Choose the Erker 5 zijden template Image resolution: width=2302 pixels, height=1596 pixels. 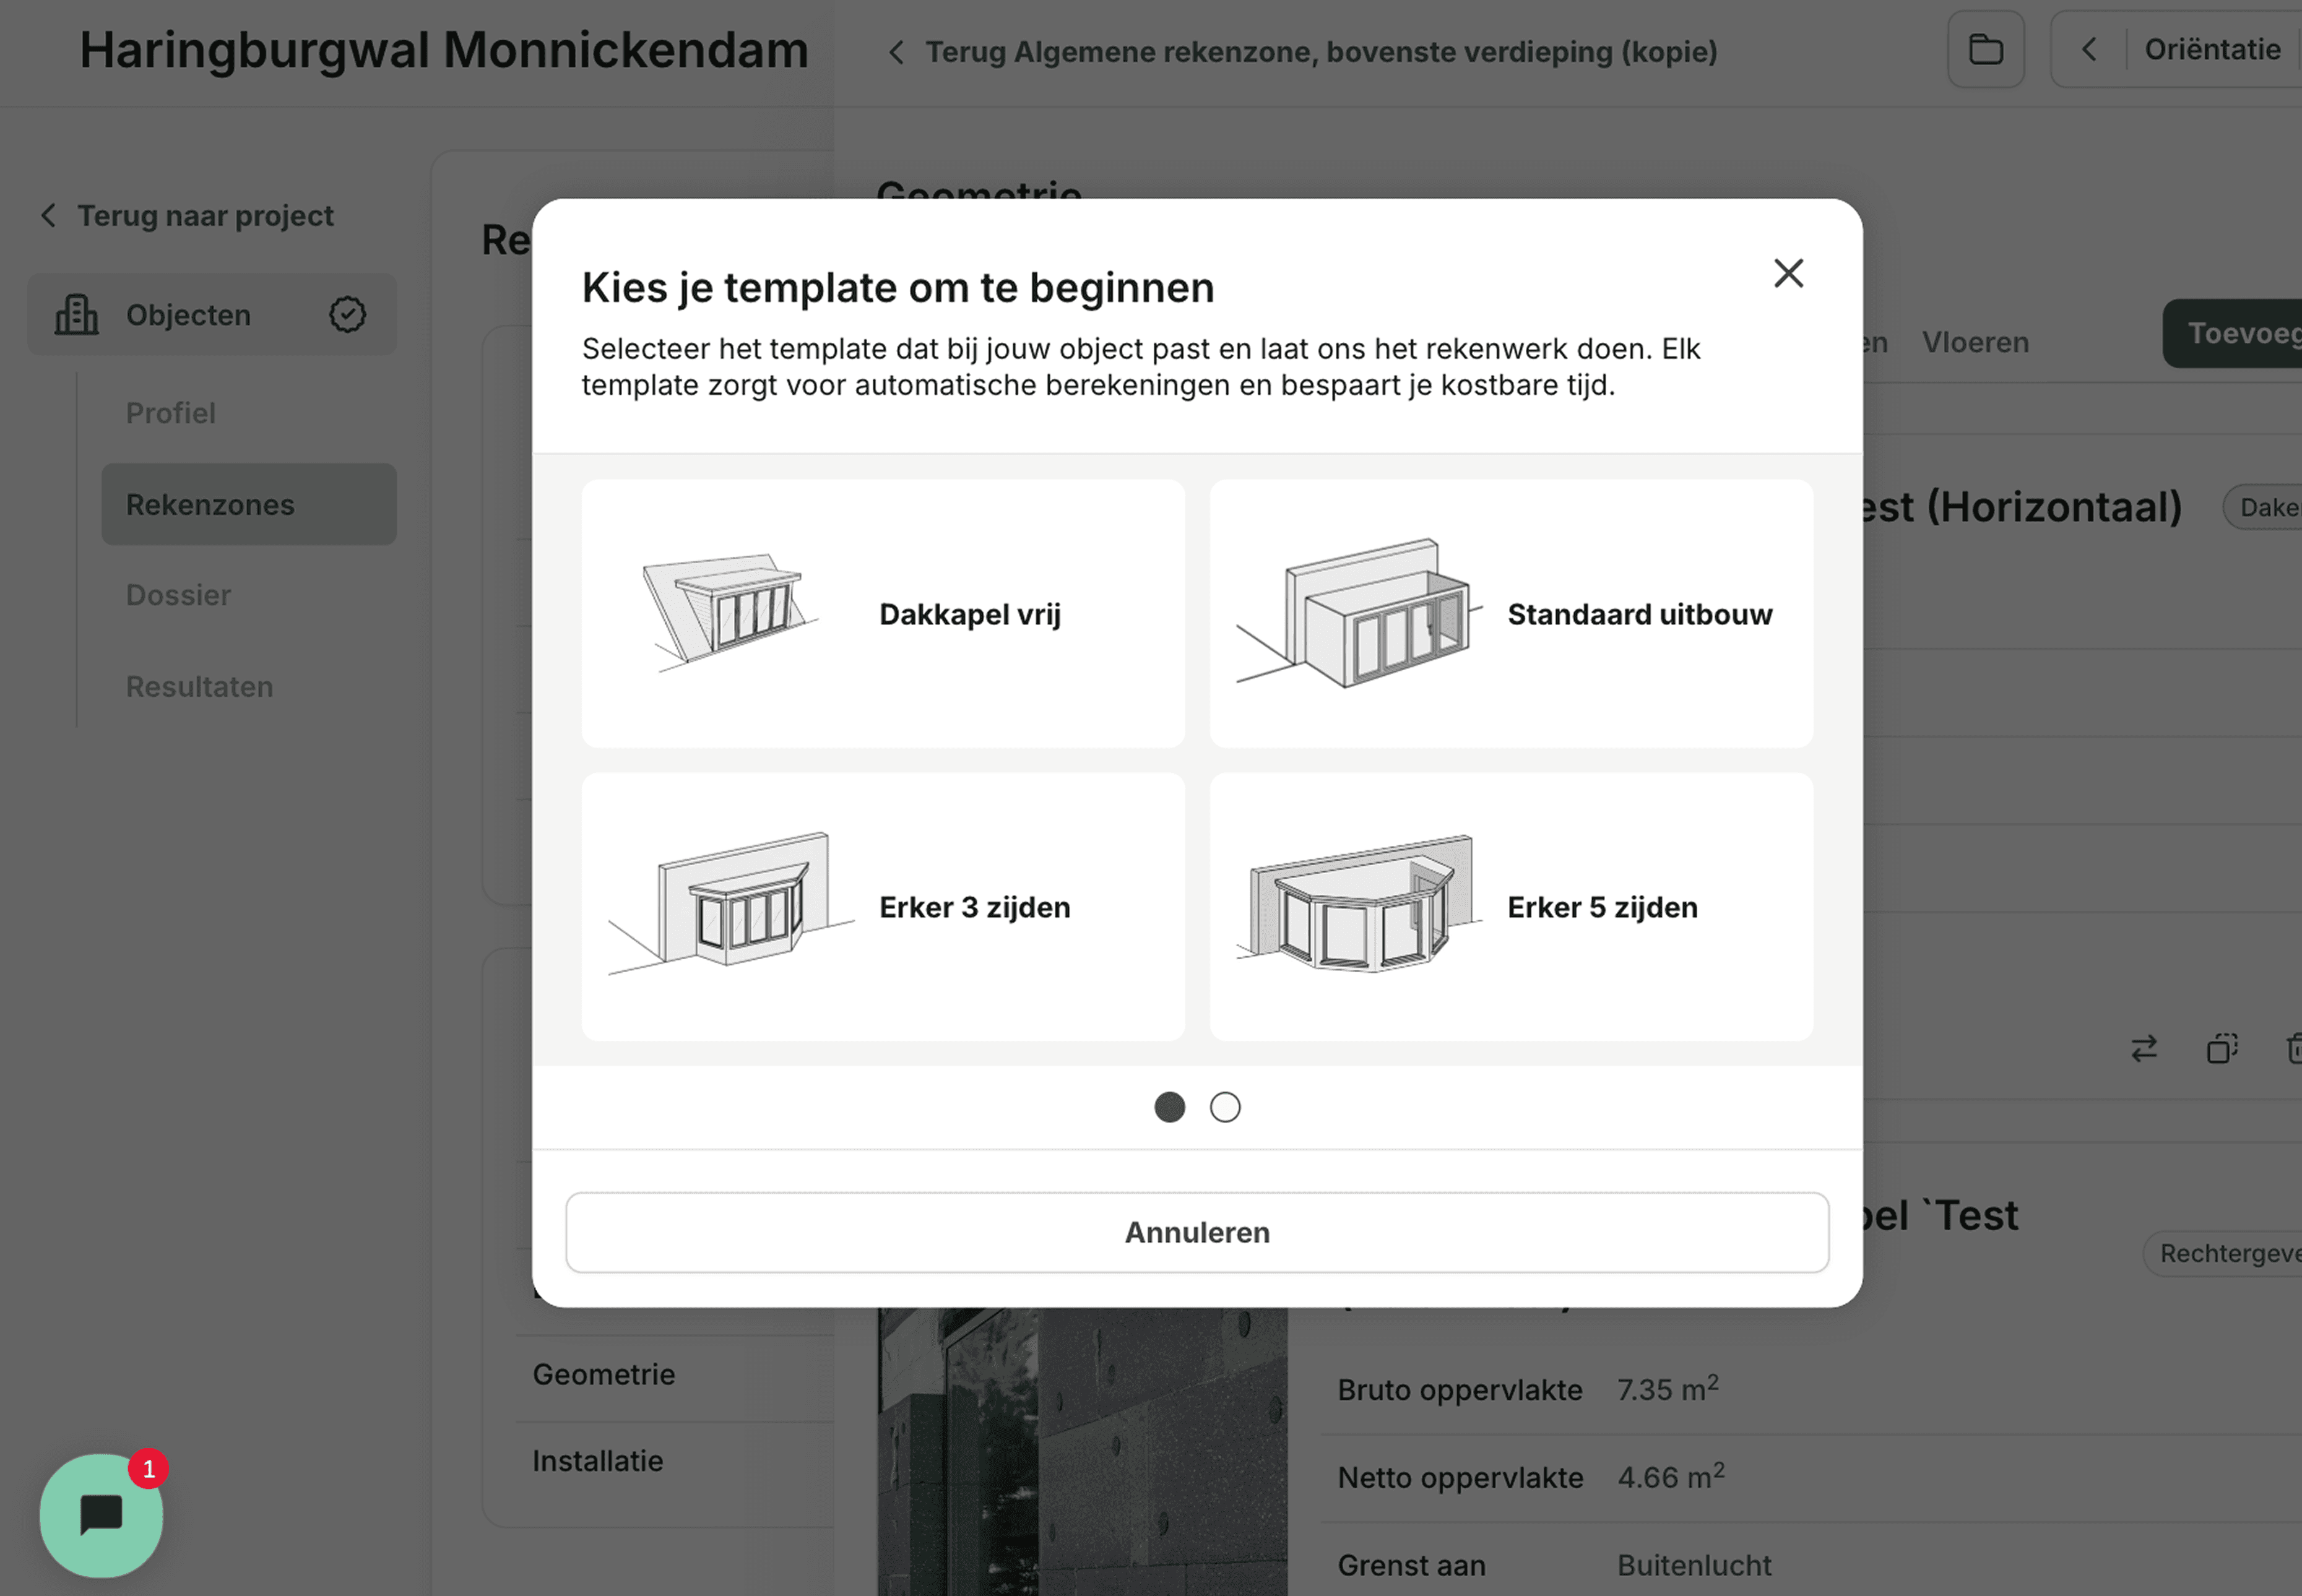[1510, 906]
